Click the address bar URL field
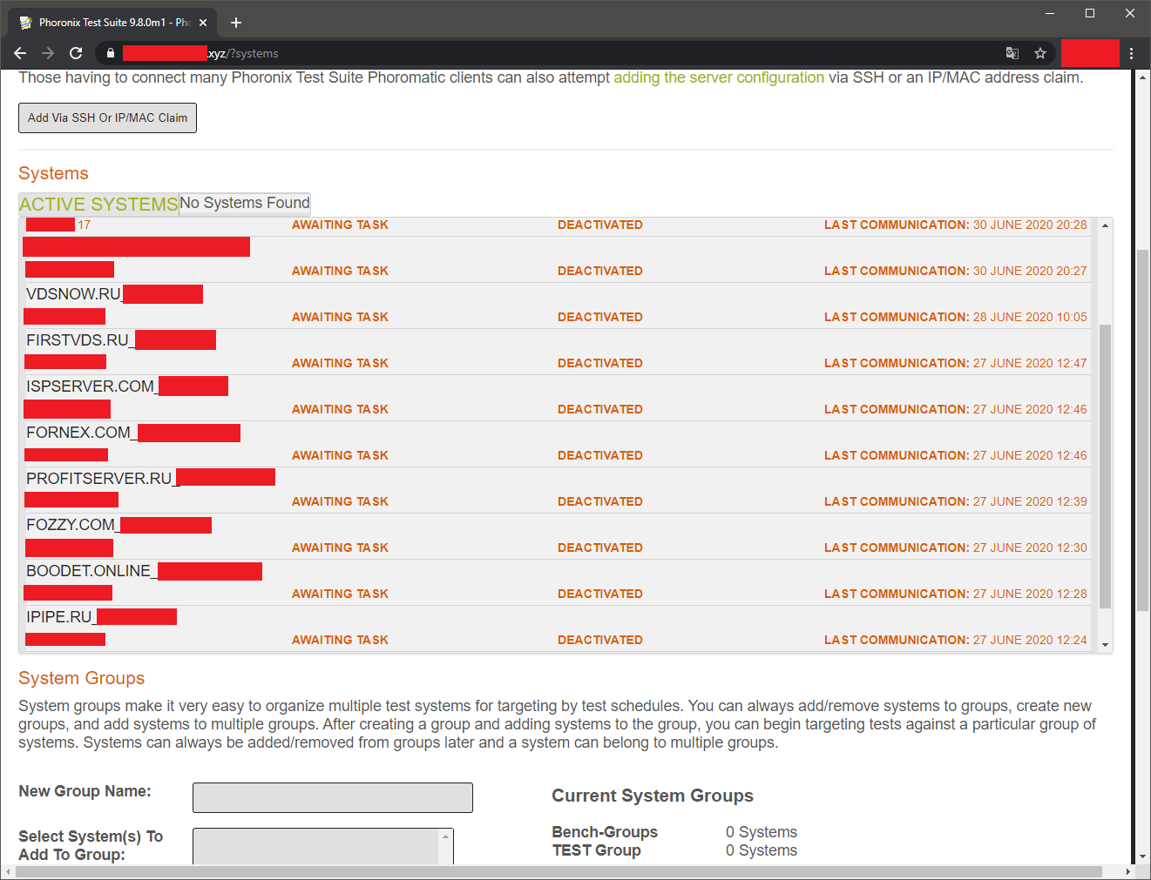The width and height of the screenshot is (1151, 880). click(558, 53)
